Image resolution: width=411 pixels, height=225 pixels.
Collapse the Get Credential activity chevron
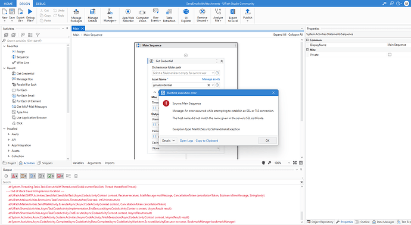tap(222, 61)
